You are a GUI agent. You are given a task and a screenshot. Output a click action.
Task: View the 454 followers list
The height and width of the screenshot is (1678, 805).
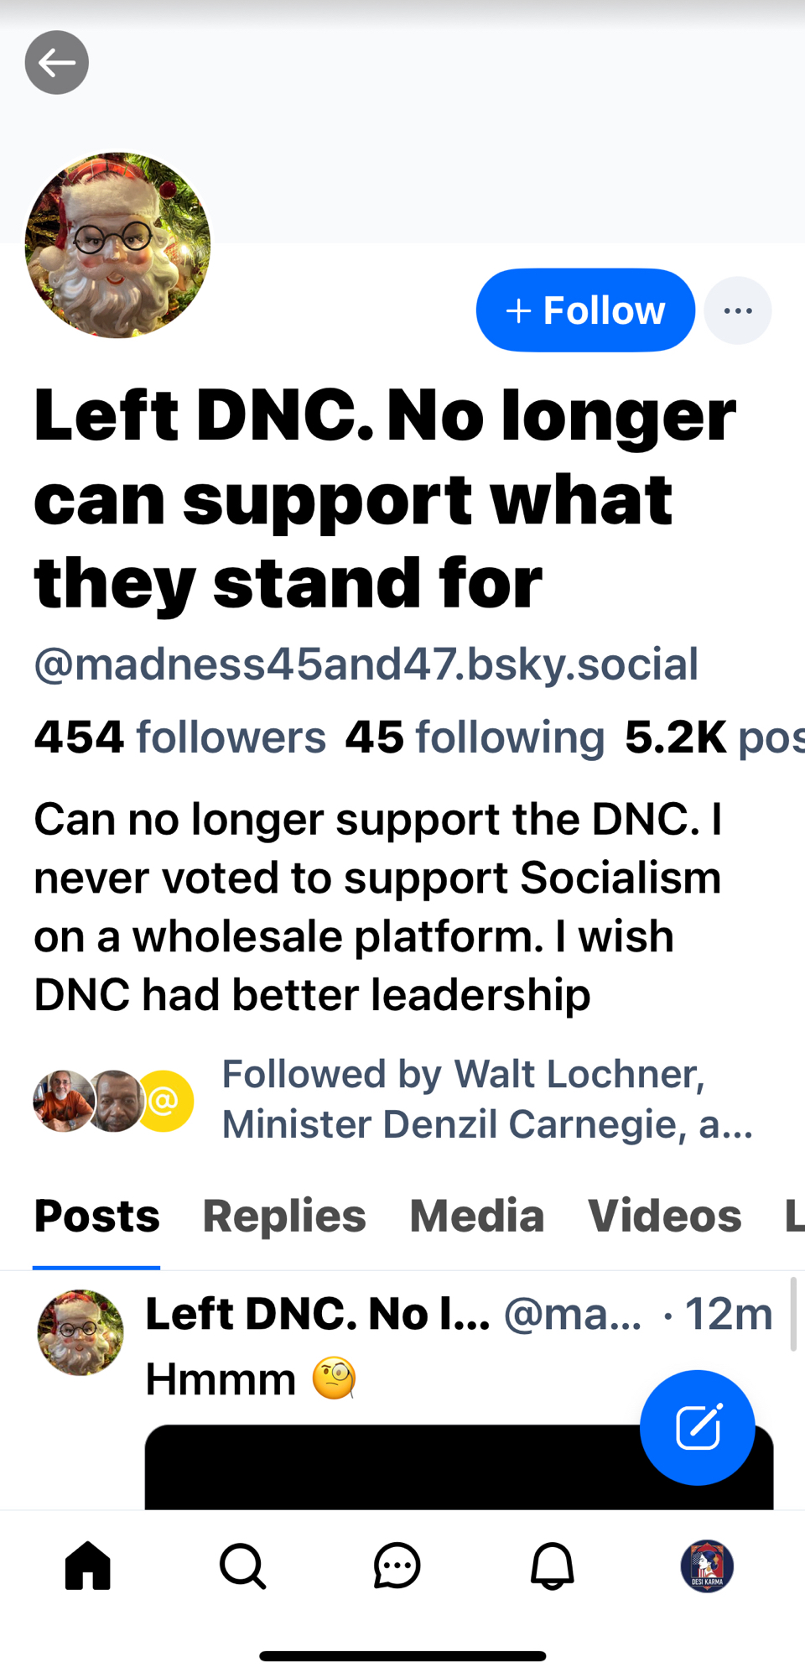pyautogui.click(x=180, y=737)
